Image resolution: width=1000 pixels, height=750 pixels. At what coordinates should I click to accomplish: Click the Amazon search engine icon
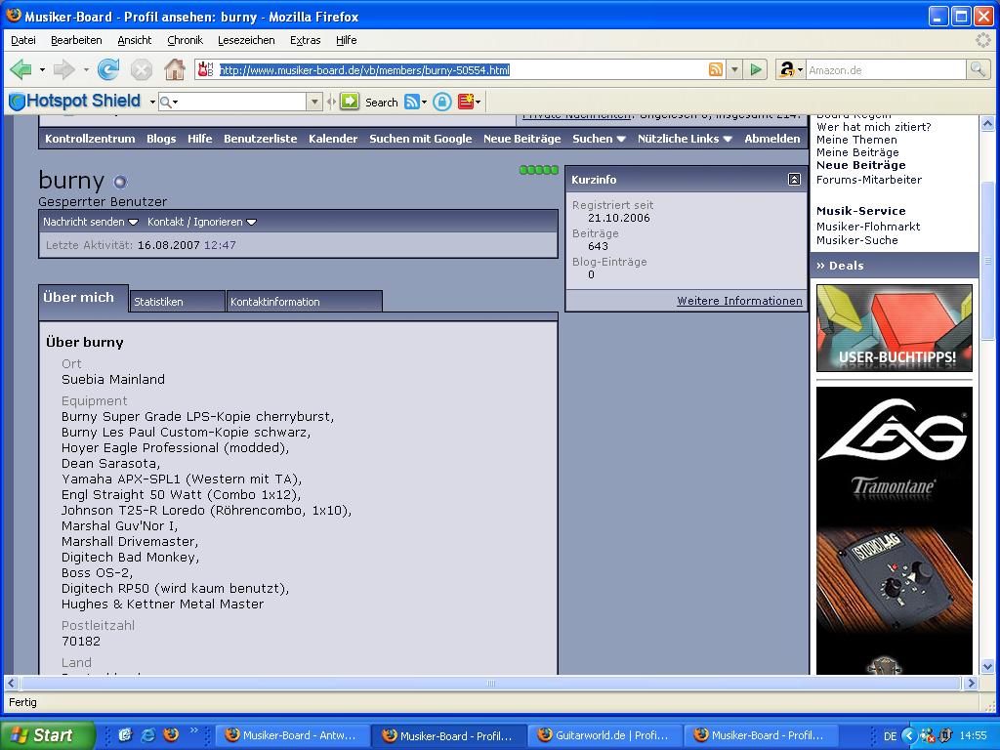[787, 69]
